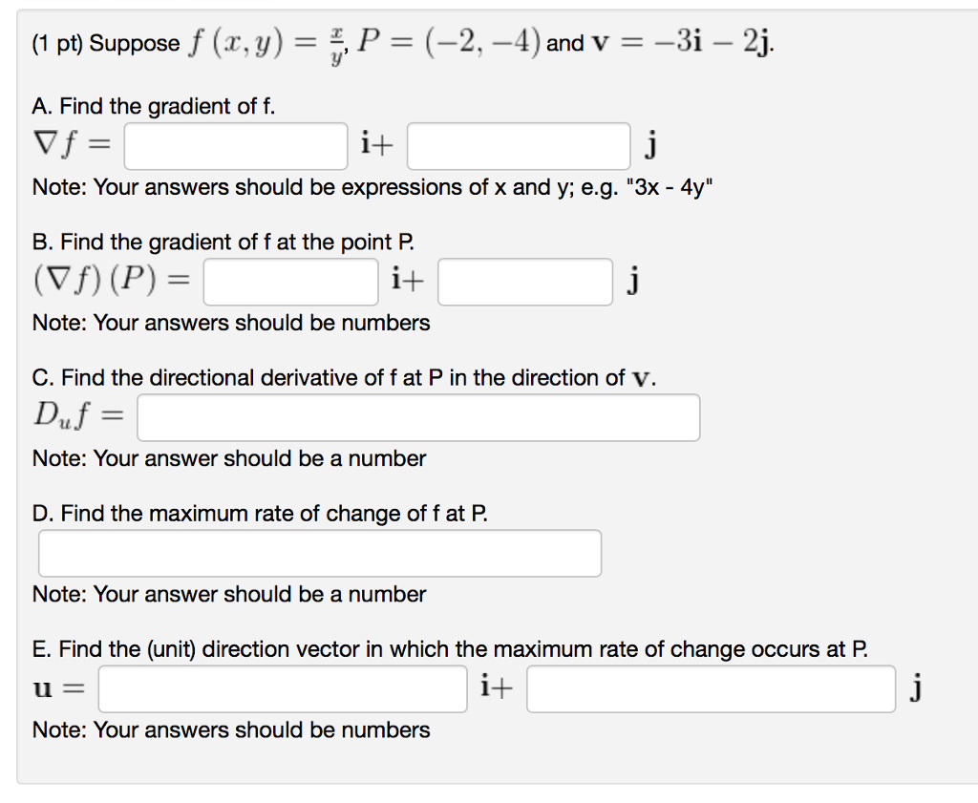978x803 pixels.
Task: Click the maximum rate of change answer box
Action: click(x=320, y=553)
